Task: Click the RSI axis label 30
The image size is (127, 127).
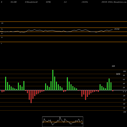Action: tap(2, 37)
